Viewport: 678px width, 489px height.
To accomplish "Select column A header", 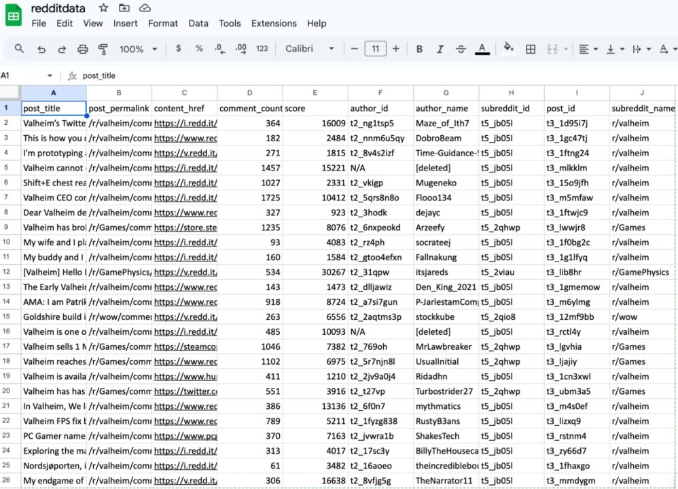I will [x=54, y=92].
